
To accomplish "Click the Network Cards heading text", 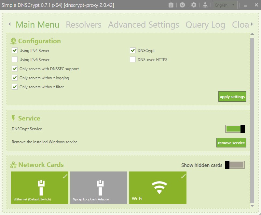I will (41, 165).
